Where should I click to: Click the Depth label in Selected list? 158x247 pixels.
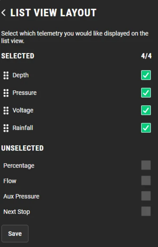[21, 75]
